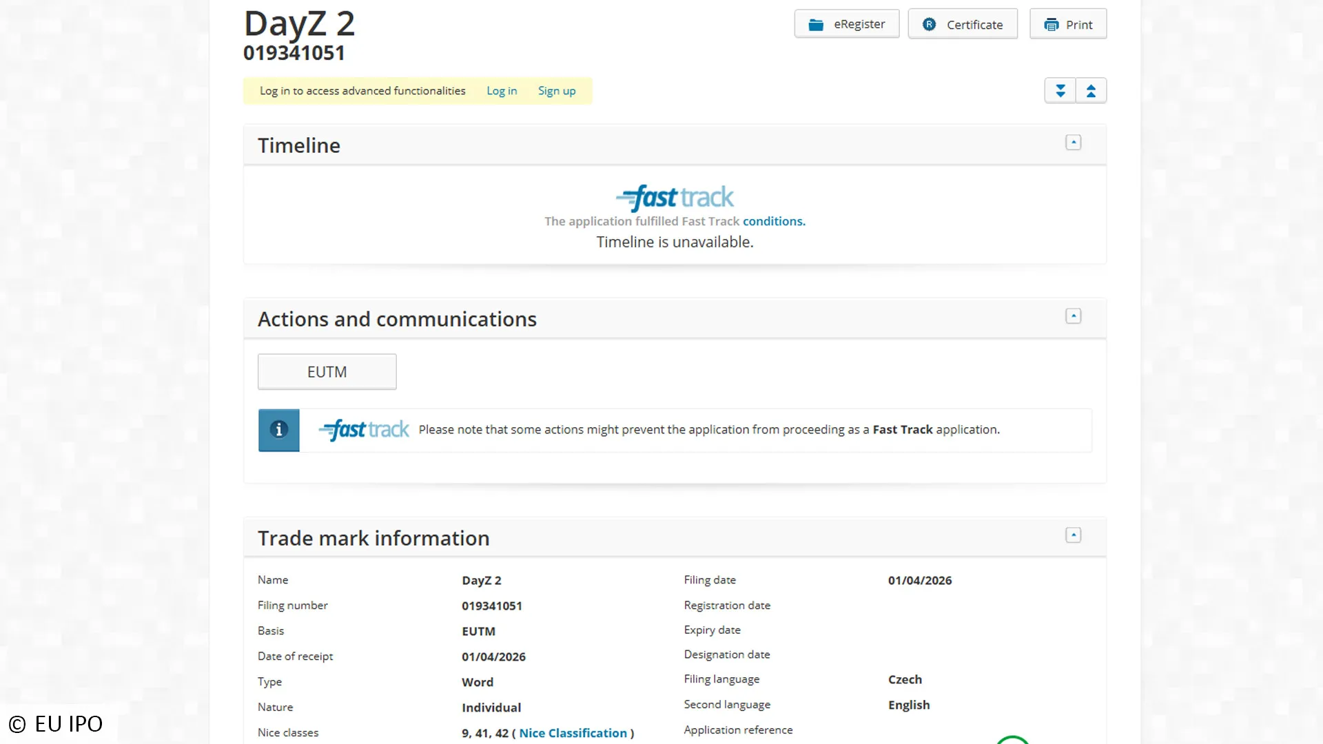Click the DayZ 2 page title

click(299, 24)
